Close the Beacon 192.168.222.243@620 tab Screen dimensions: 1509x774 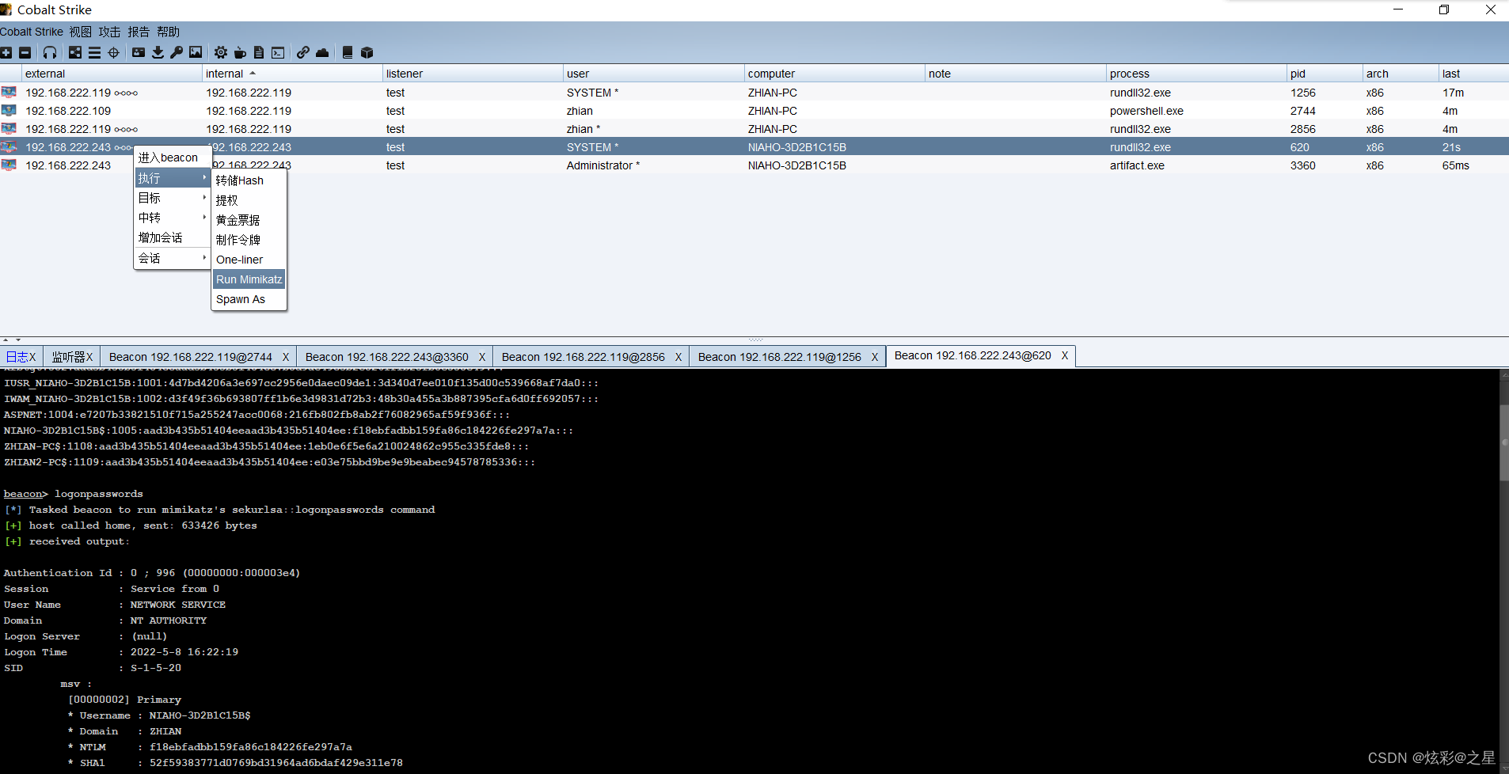pyautogui.click(x=1065, y=355)
